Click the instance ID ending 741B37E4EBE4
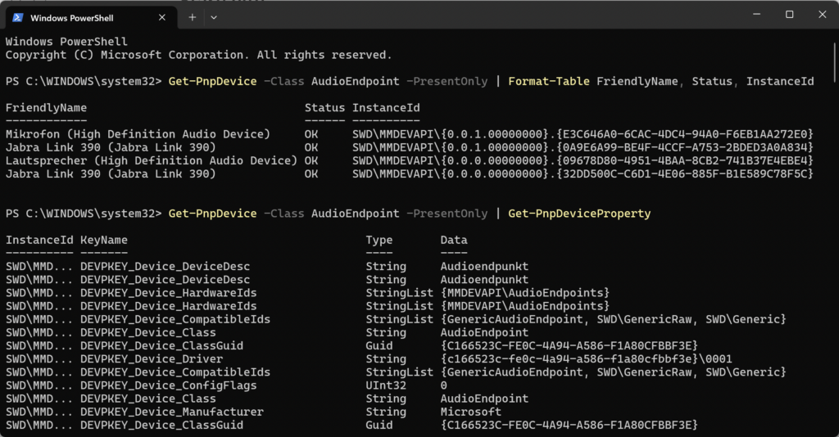 point(583,160)
